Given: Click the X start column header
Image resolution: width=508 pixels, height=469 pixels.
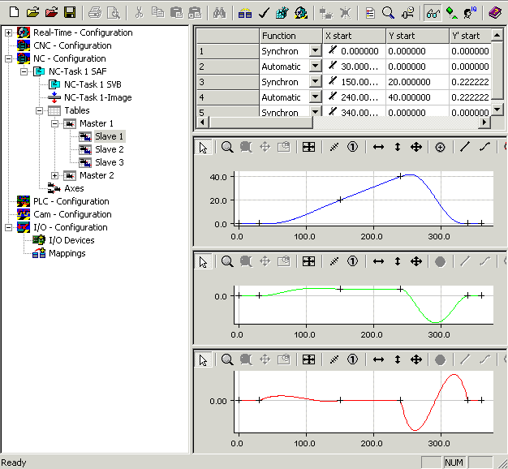Looking at the screenshot, I should click(354, 36).
